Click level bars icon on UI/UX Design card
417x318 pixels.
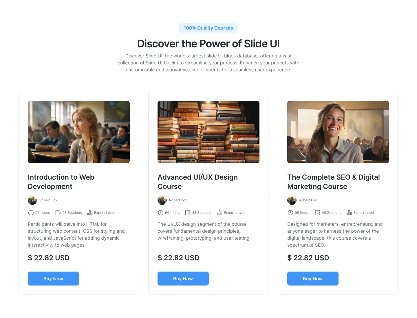(x=220, y=213)
